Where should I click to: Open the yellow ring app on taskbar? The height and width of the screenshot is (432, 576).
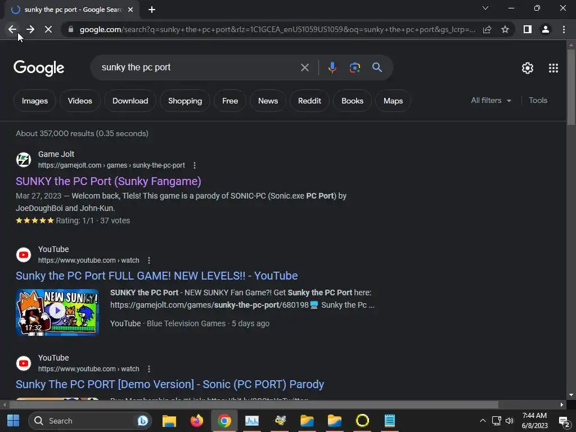(362, 421)
